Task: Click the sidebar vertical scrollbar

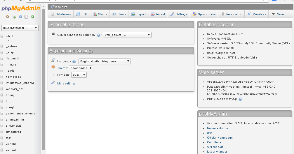Action: click(x=44, y=79)
